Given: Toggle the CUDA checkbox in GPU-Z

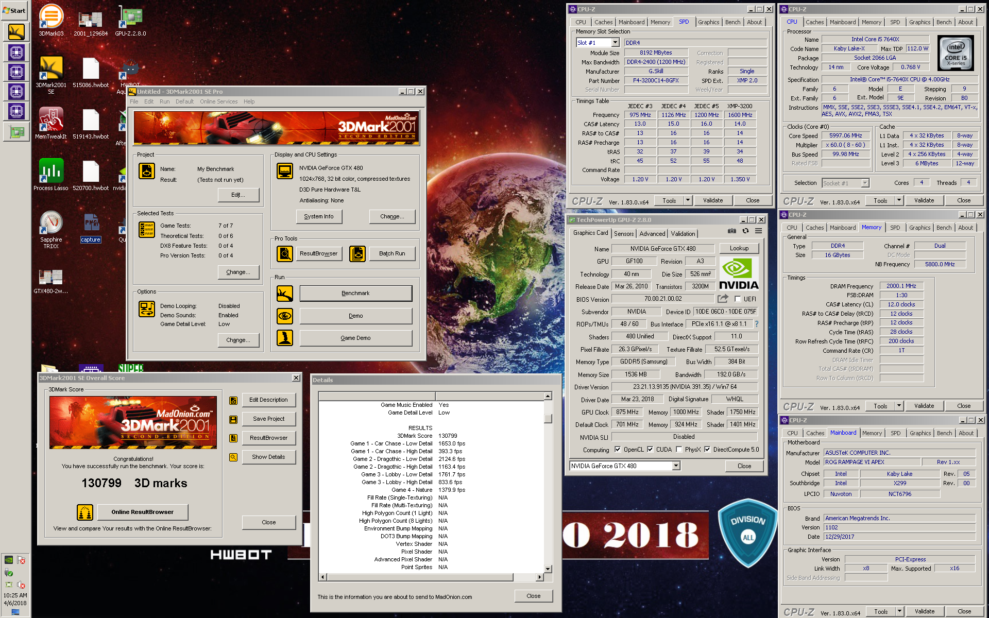Looking at the screenshot, I should (650, 450).
